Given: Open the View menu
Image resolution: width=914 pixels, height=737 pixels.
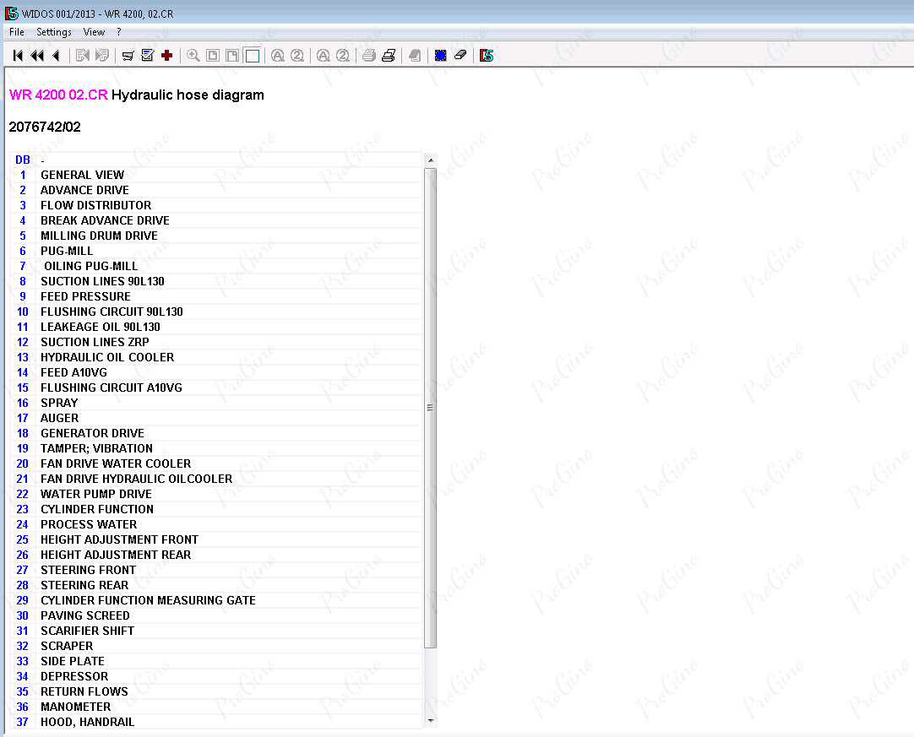Looking at the screenshot, I should pyautogui.click(x=94, y=32).
